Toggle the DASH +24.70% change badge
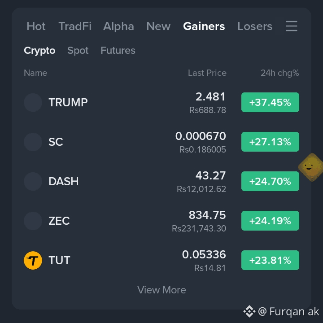 tap(270, 181)
